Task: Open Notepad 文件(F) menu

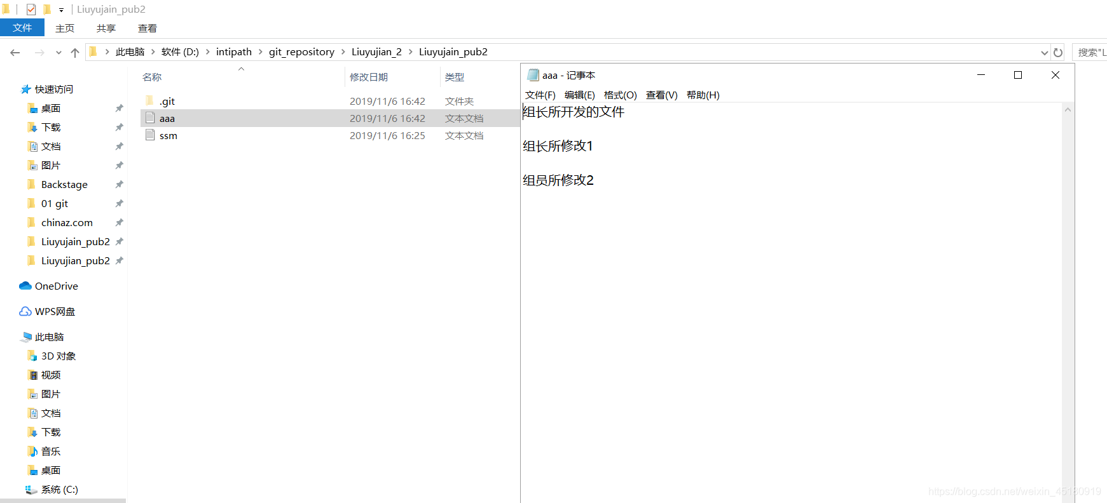Action: click(x=540, y=95)
